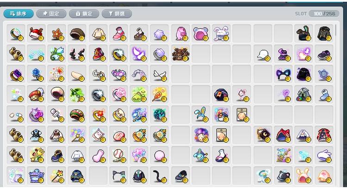This screenshot has height=188, width=347.
Task: Pick the pink bear hood item
Action: [201, 34]
